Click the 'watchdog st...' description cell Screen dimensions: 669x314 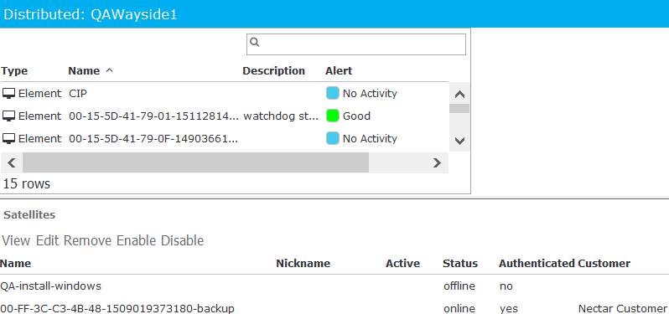tap(281, 116)
